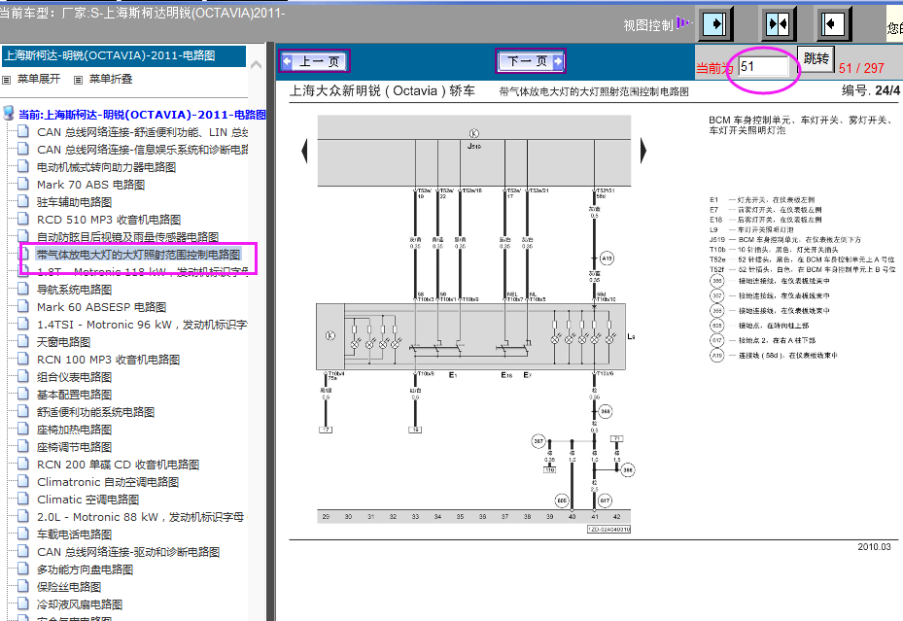The width and height of the screenshot is (903, 621).
Task: Click the 跳转 jump button
Action: pos(816,58)
